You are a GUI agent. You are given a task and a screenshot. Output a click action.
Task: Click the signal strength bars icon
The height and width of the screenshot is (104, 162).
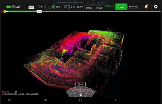click(x=18, y=7)
